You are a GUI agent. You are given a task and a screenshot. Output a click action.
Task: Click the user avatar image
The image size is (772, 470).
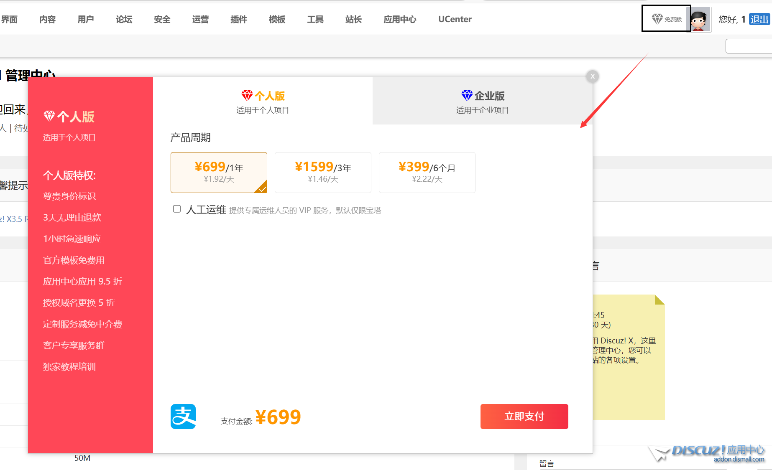(700, 19)
